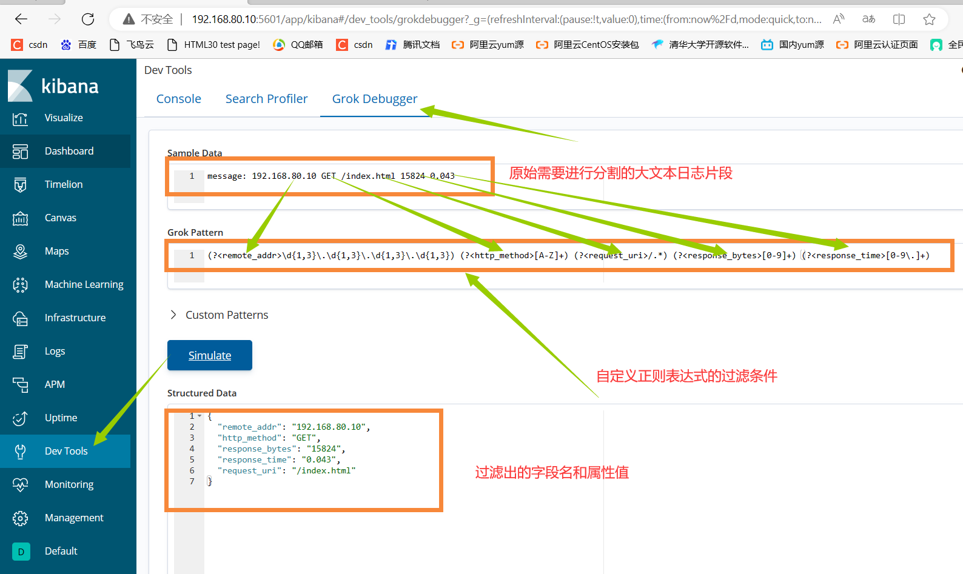Open the Visualize sidebar link
Image resolution: width=963 pixels, height=574 pixels.
pyautogui.click(x=64, y=118)
